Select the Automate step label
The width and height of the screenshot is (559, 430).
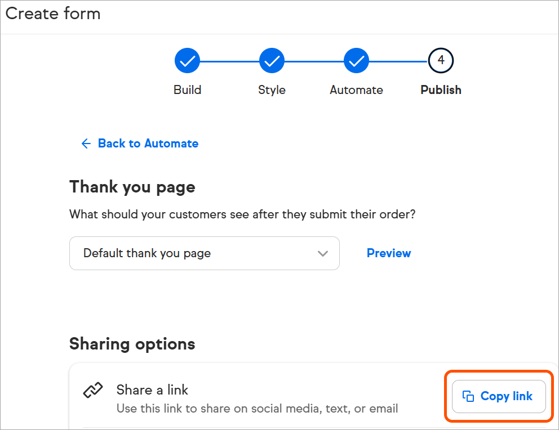356,89
